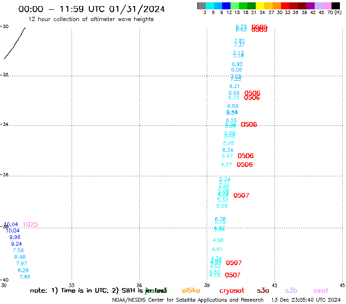The image size is (346, 304).
Task: Click the black swatch ending the color scale
Action: pos(336,6)
